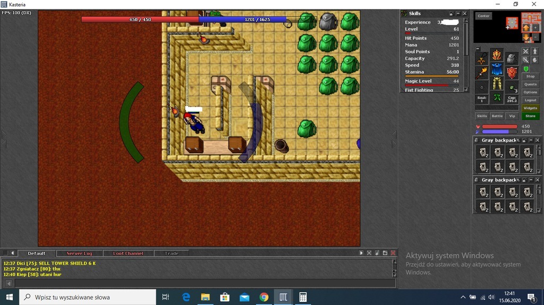
Task: Click the green boots equipment slot
Action: [x=497, y=98]
